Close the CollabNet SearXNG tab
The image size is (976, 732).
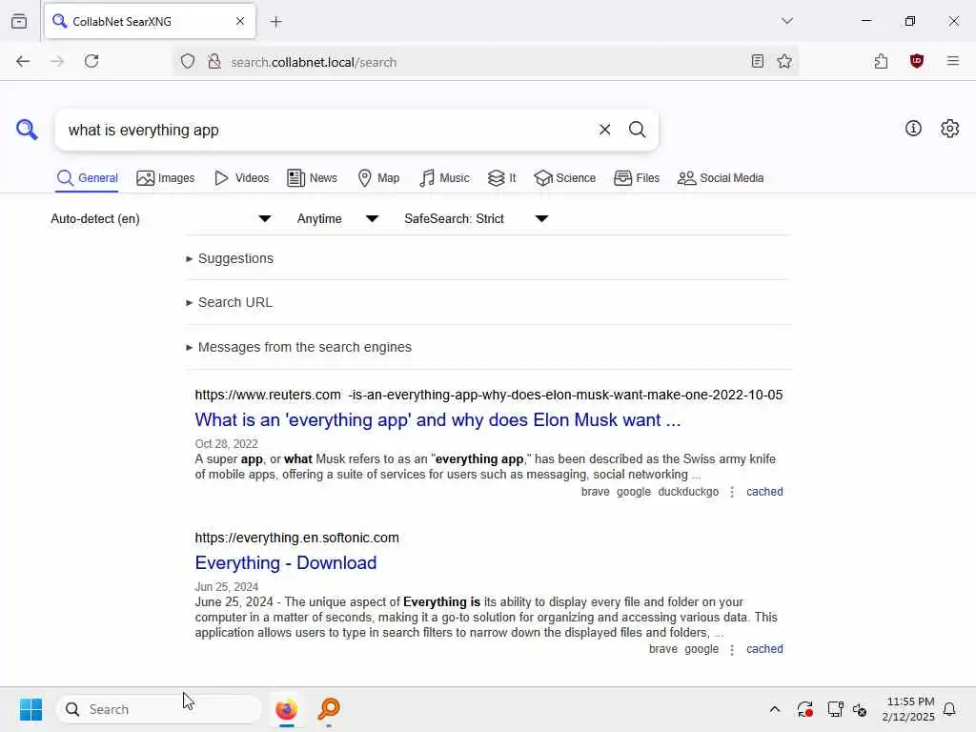pos(240,21)
